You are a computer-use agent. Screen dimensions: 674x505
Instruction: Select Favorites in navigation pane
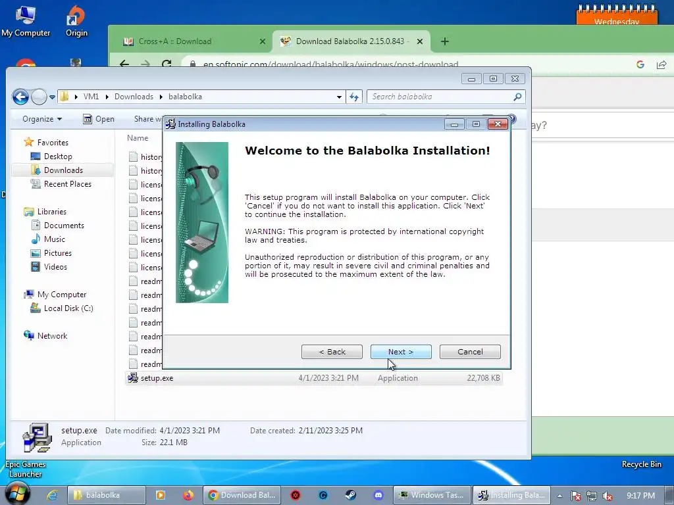53,142
